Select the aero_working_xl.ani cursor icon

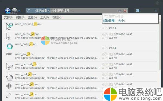[x=9, y=26]
